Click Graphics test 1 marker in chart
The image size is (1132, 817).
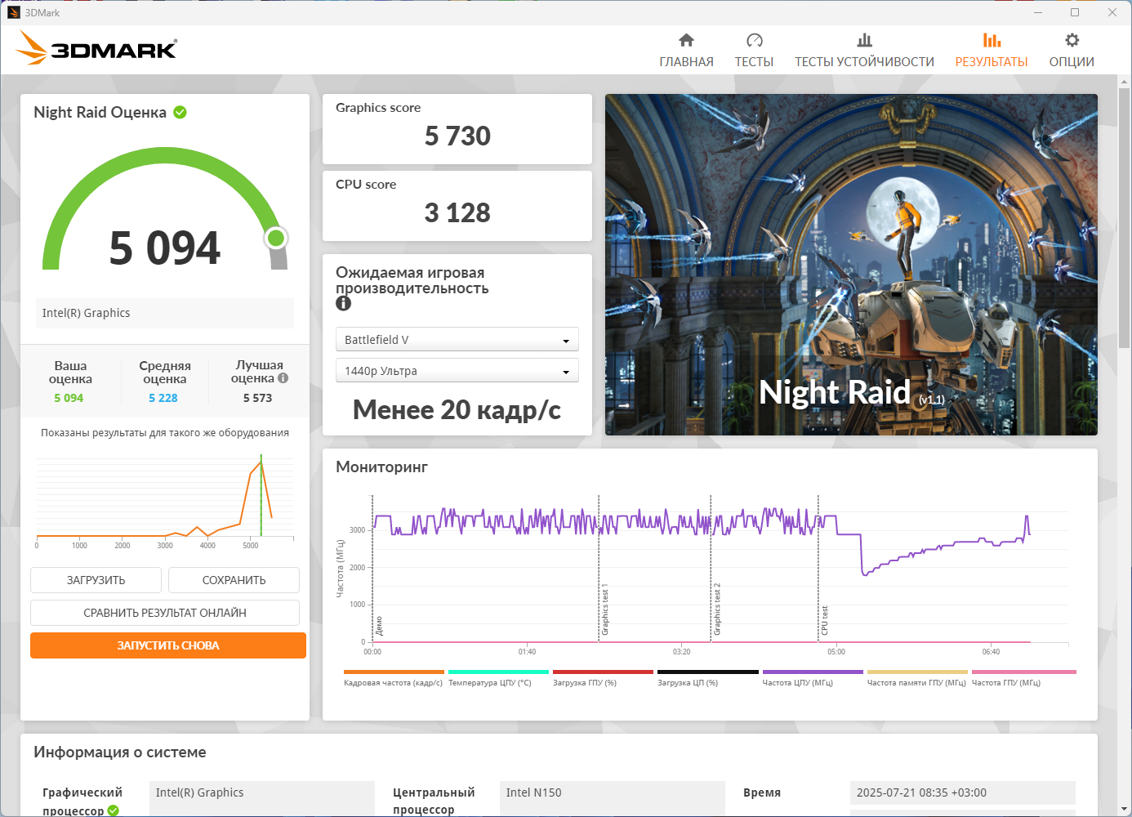point(605,609)
